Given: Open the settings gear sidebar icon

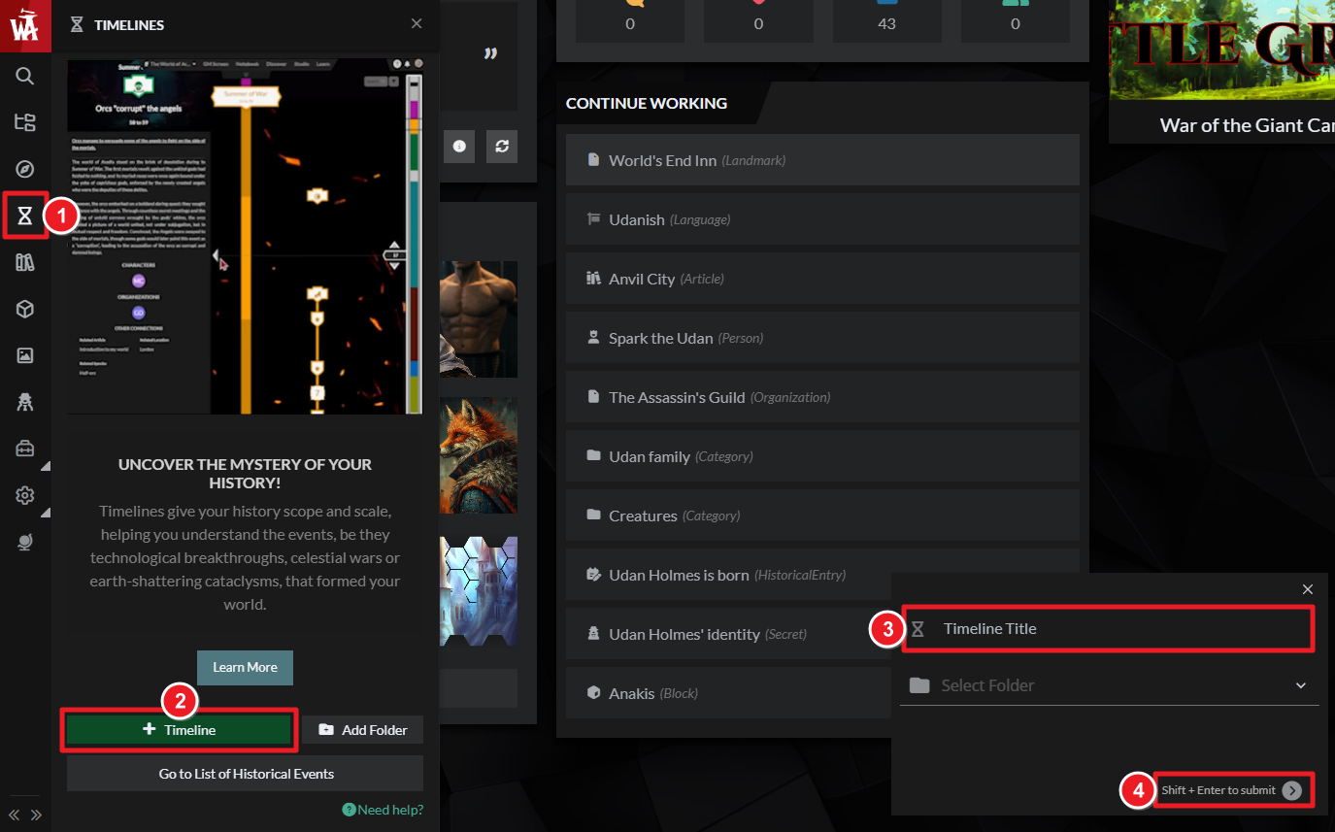Looking at the screenshot, I should point(25,495).
